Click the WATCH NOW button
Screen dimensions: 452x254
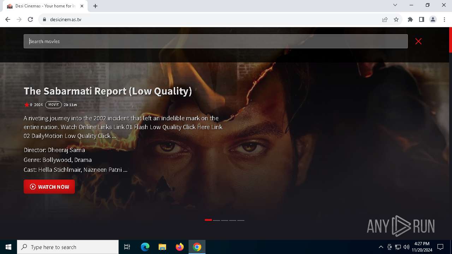pyautogui.click(x=49, y=187)
